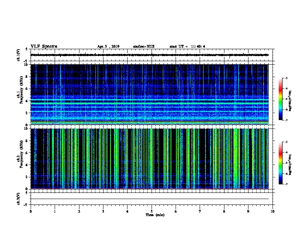
Task: Click time axis tick label '10'
Action: (x=273, y=211)
